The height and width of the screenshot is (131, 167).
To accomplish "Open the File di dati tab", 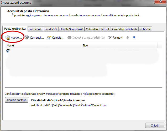I will (x=35, y=29).
